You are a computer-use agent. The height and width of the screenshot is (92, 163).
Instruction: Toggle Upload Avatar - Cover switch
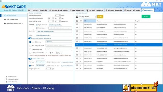pyautogui.click(x=30, y=59)
